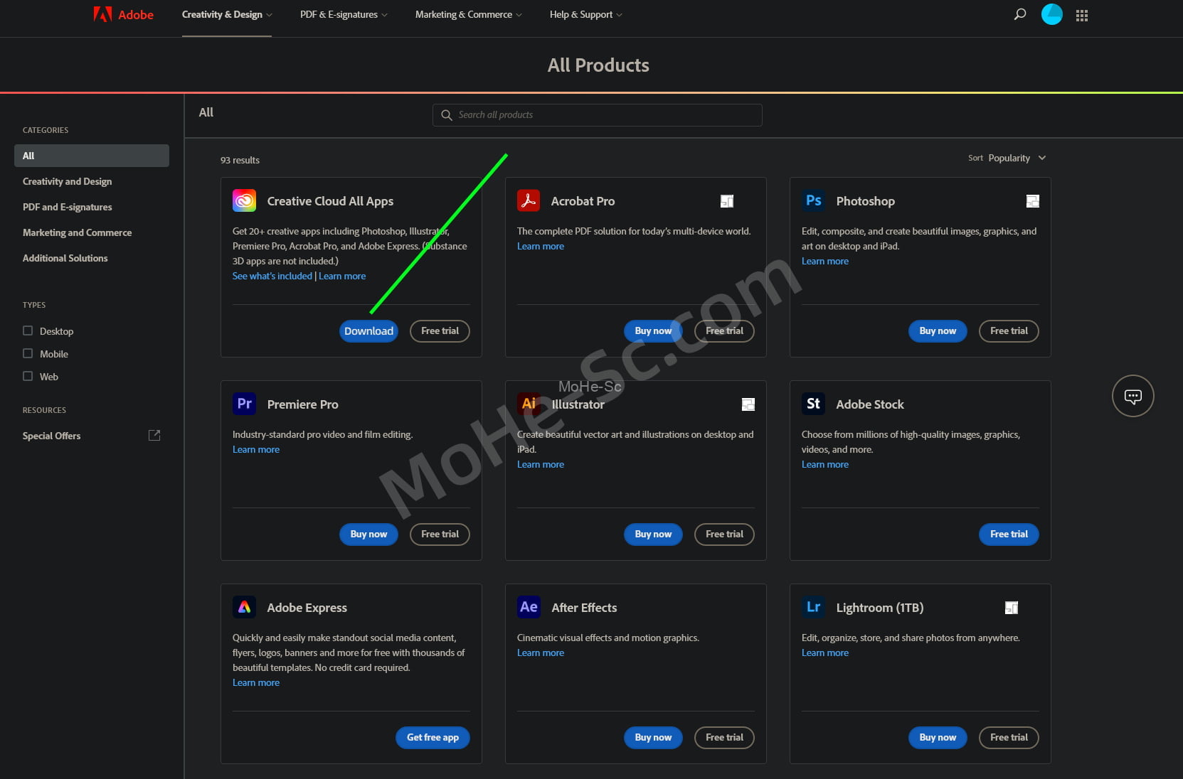Select Marketing and Commerce category
Viewport: 1183px width, 779px height.
76,232
